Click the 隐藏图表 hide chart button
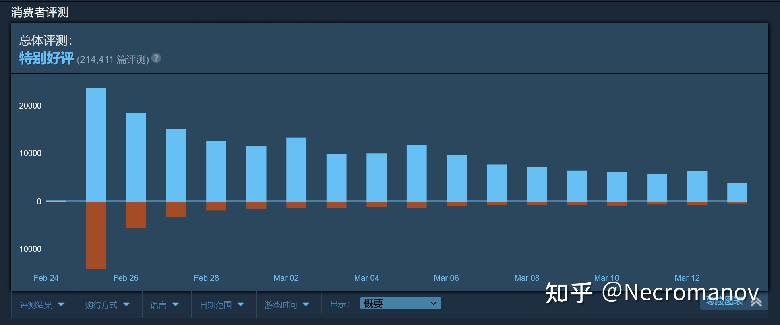Image resolution: width=780 pixels, height=325 pixels. point(734,302)
